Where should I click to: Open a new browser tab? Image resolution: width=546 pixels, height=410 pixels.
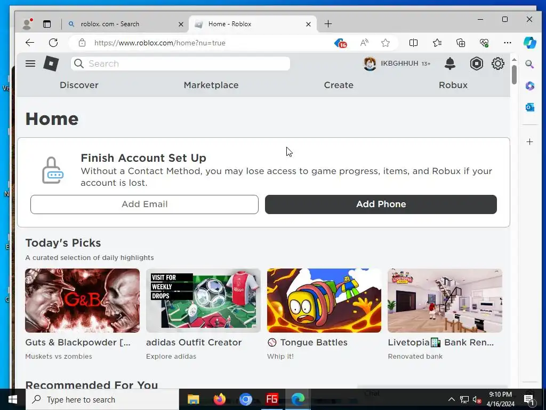point(328,23)
